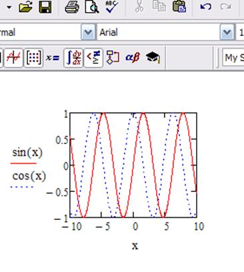Click the My S... field on the toolbar
This screenshot has width=244, height=272.
[233, 57]
